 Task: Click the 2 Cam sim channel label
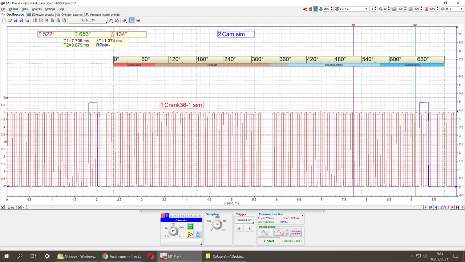pyautogui.click(x=236, y=34)
